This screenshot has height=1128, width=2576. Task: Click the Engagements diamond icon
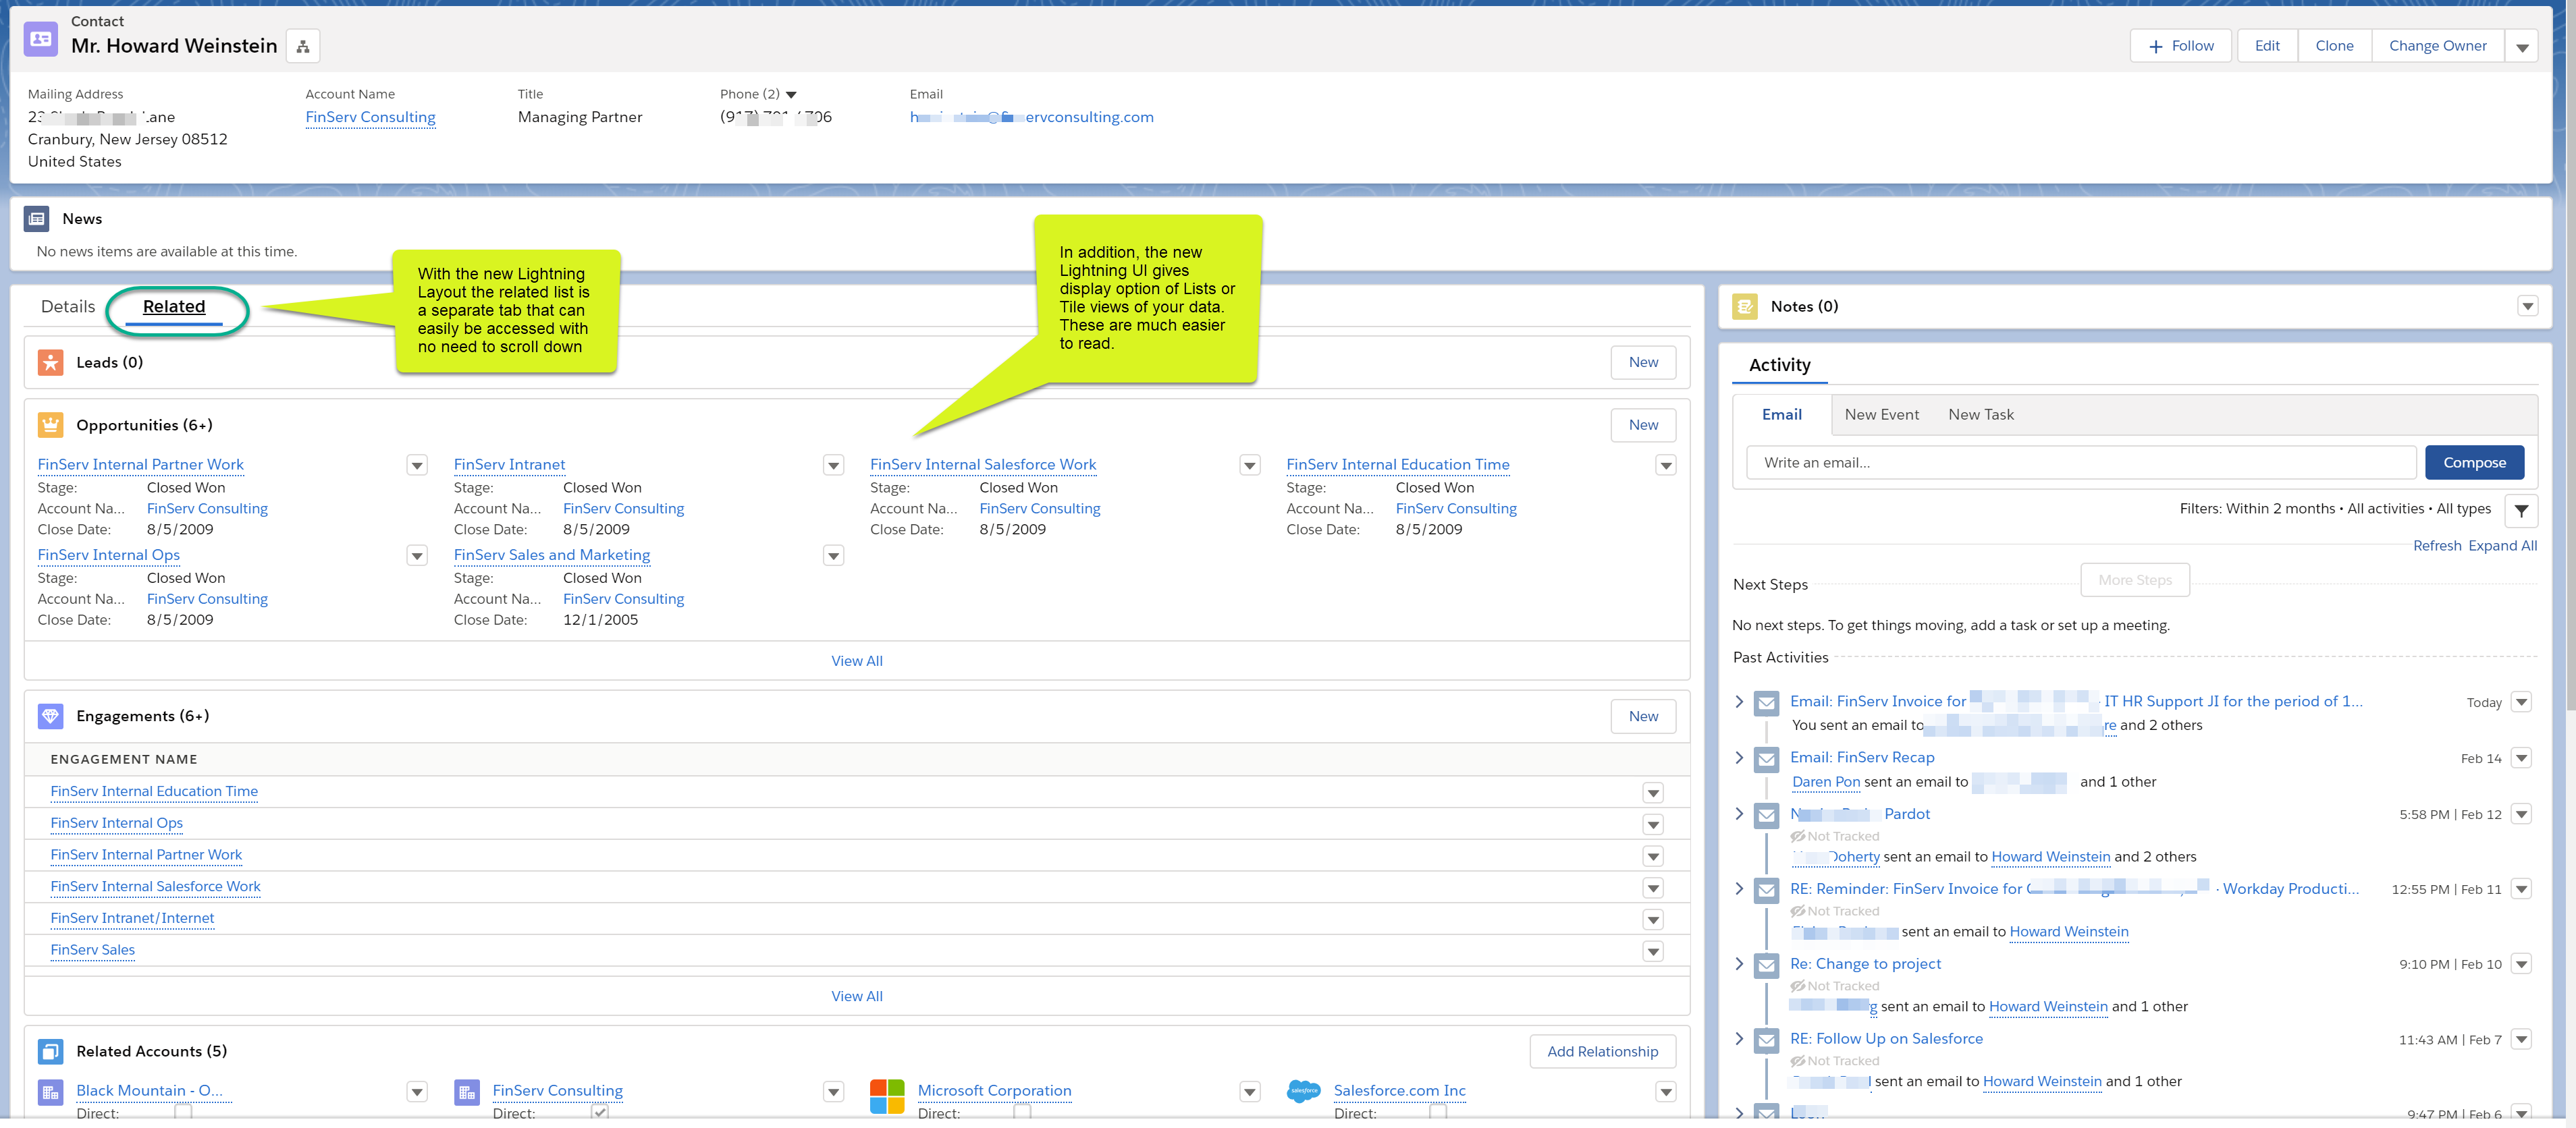[x=50, y=715]
